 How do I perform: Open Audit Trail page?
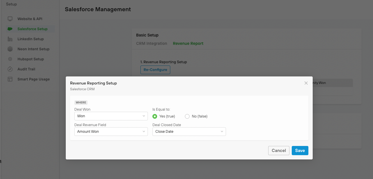(x=26, y=69)
